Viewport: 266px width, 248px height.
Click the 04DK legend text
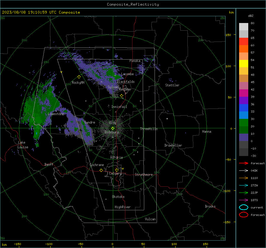[254, 171]
